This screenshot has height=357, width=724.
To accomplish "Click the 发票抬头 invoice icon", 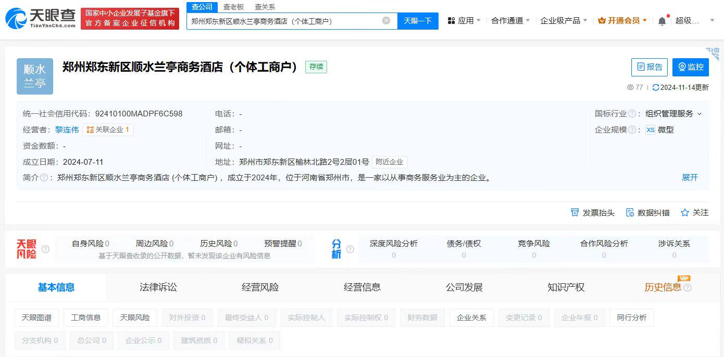I will coord(575,213).
